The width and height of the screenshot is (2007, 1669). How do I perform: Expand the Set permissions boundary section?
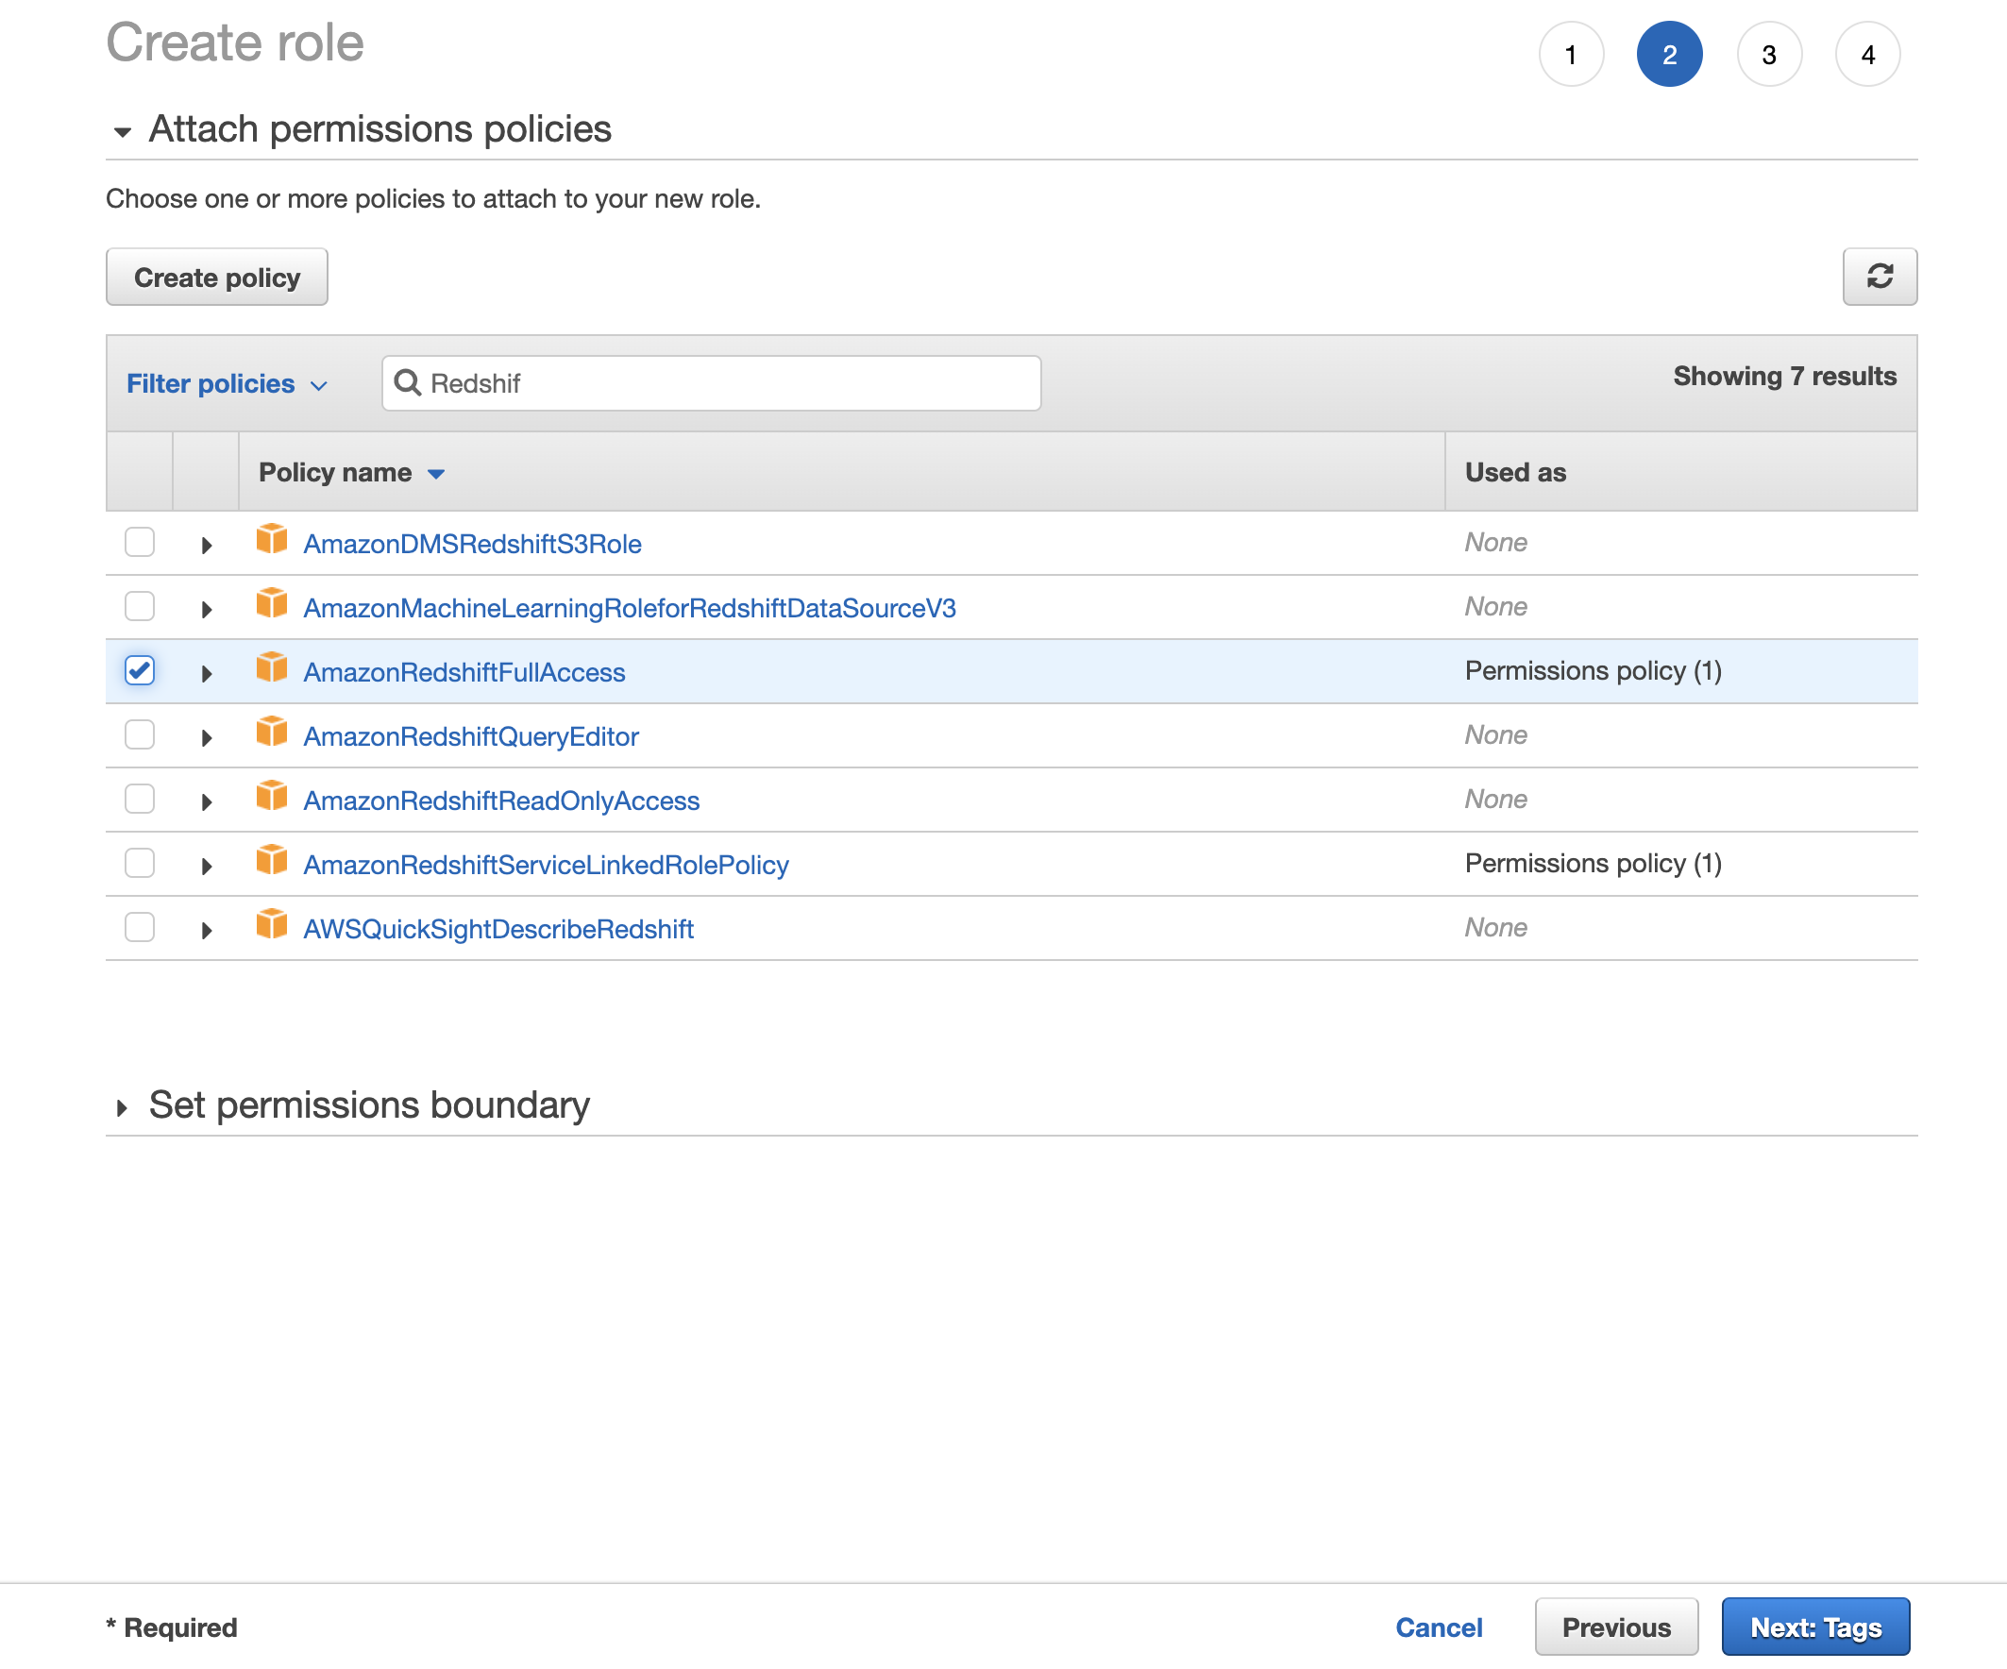point(123,1107)
